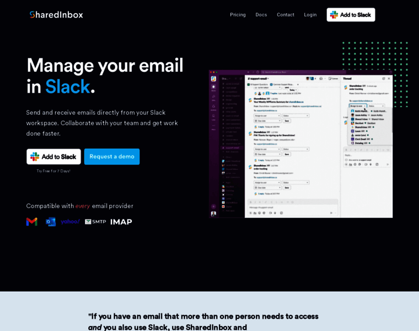Image resolution: width=419 pixels, height=331 pixels.
Task: Request a demo
Action: [112, 157]
